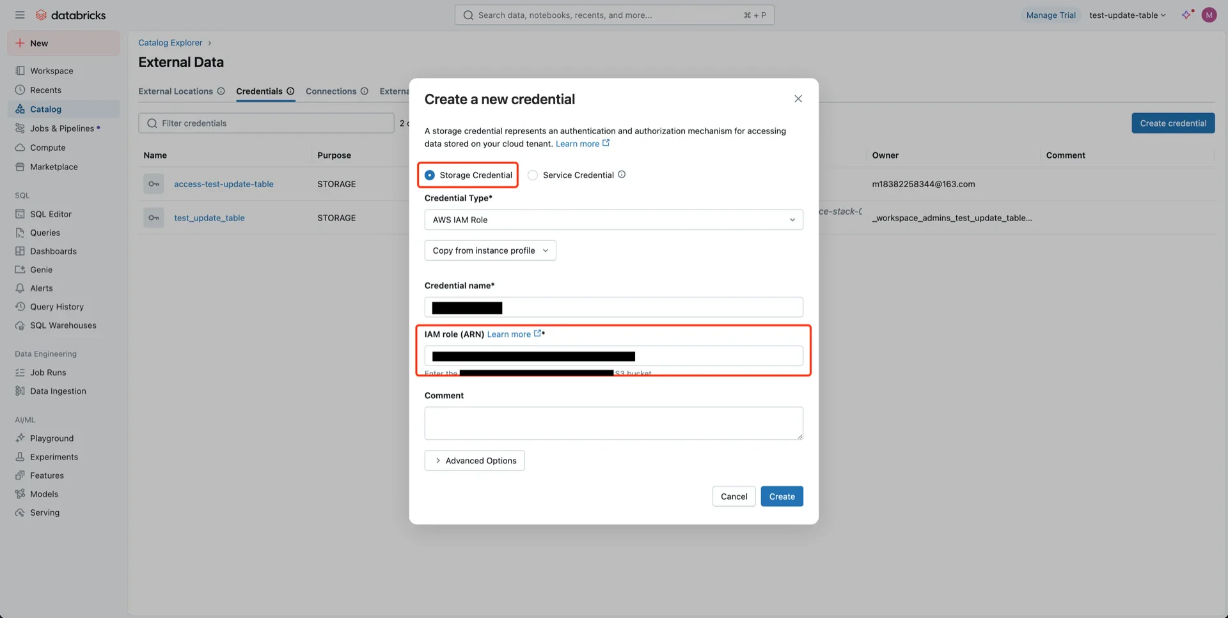This screenshot has height=618, width=1228.
Task: Close the Create a new credential dialog
Action: click(x=798, y=98)
